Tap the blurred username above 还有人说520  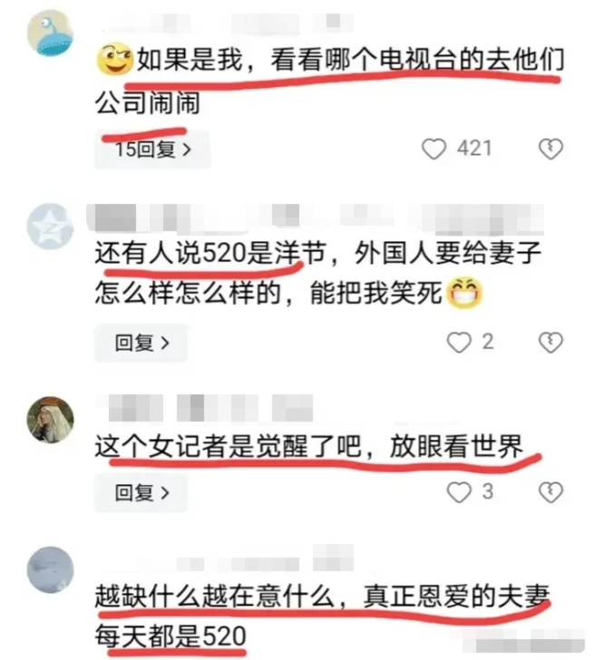(x=316, y=218)
